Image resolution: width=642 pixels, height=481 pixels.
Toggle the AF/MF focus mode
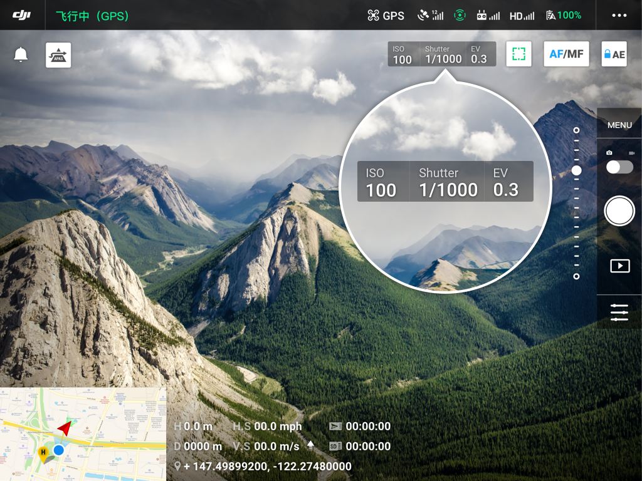566,54
